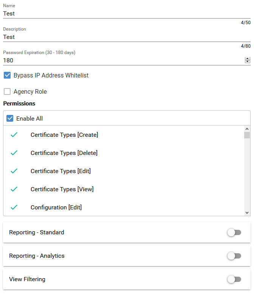
Task: Turn on Reporting - Analytics switch
Action: (234, 256)
